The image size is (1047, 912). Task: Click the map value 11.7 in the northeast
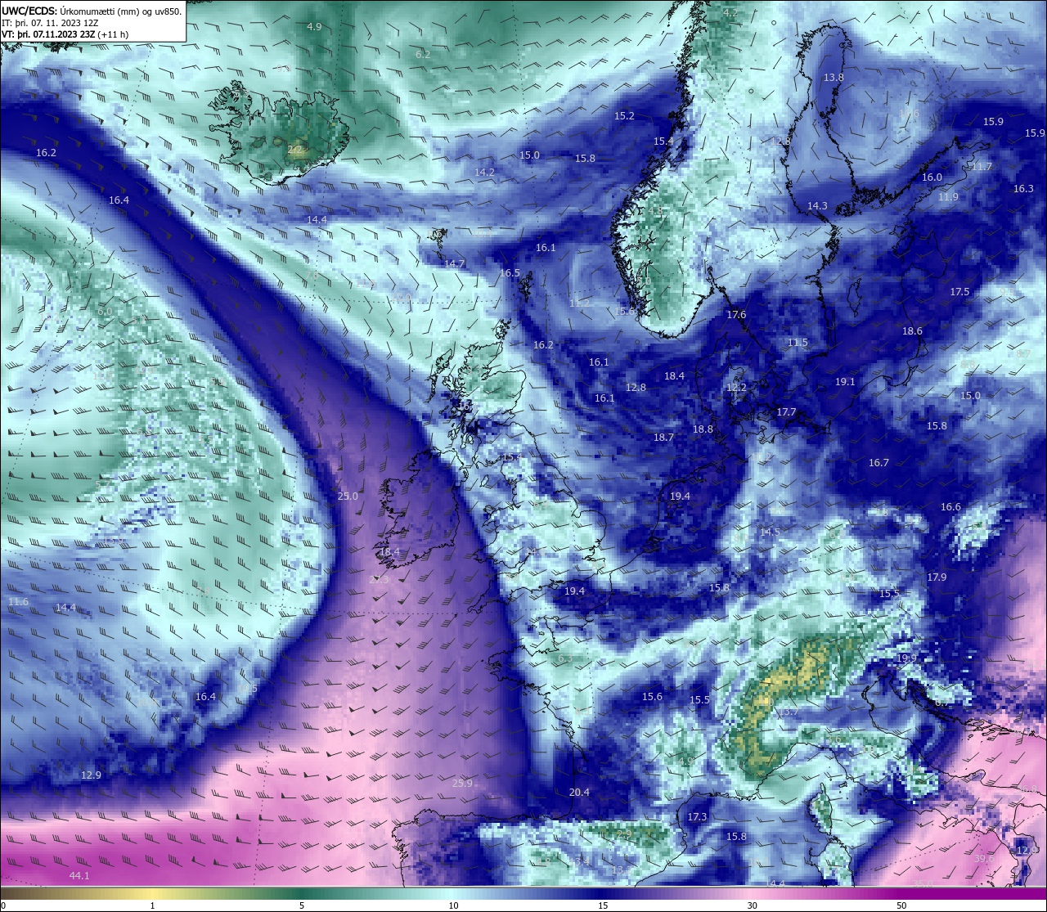[982, 167]
